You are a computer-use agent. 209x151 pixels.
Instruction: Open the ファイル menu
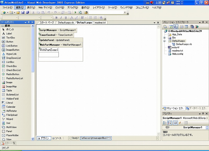point(8,8)
